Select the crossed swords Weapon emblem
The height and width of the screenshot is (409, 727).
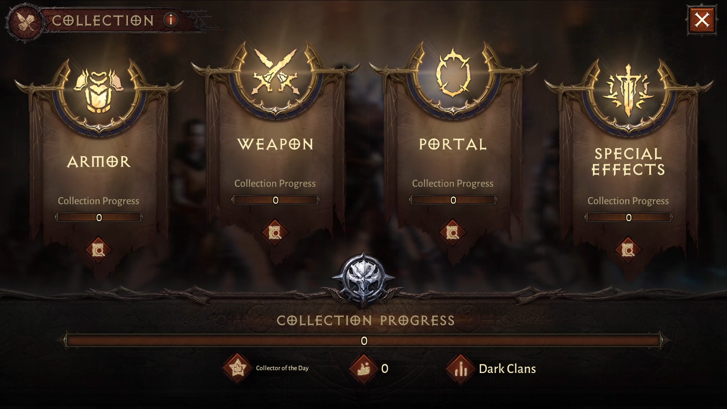(276, 73)
